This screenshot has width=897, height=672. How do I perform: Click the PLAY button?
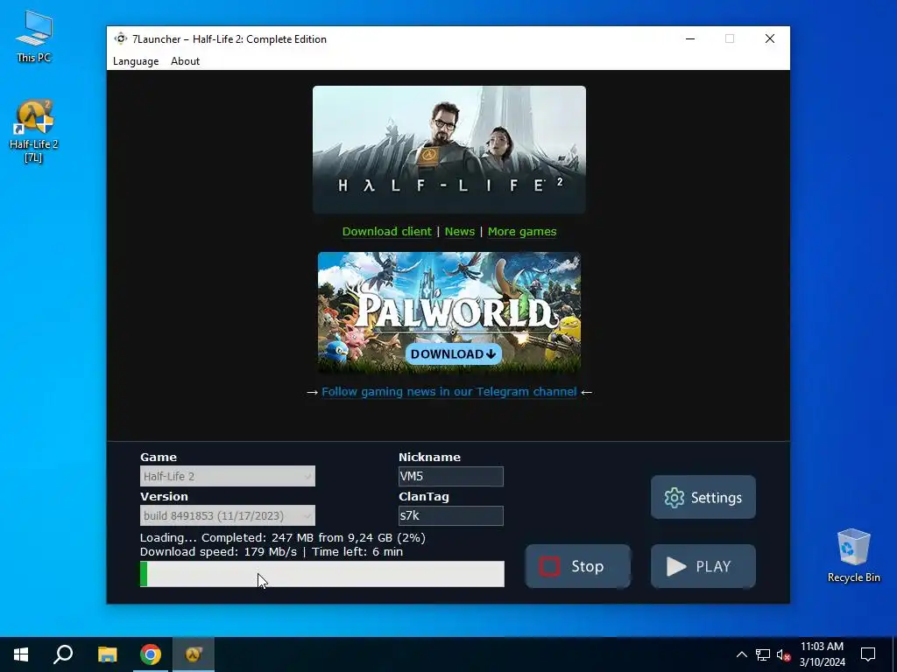[x=703, y=566]
